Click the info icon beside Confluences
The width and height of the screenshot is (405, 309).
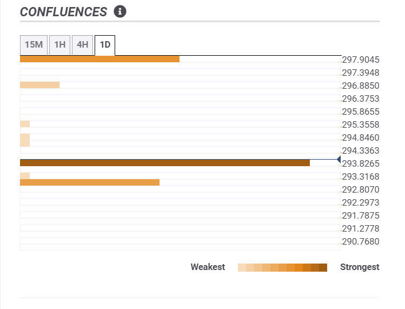tap(120, 11)
